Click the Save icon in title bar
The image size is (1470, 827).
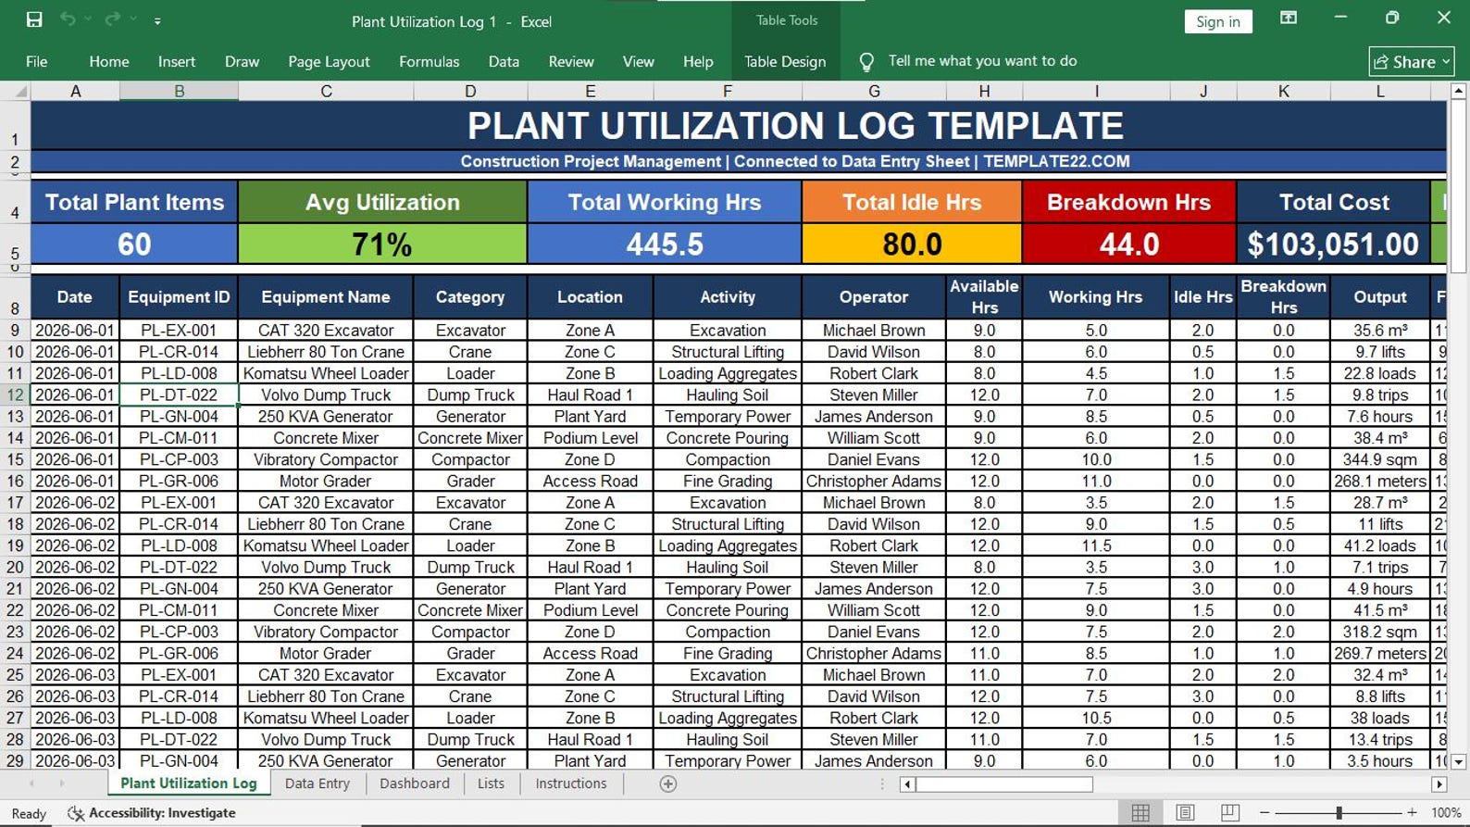coord(34,19)
